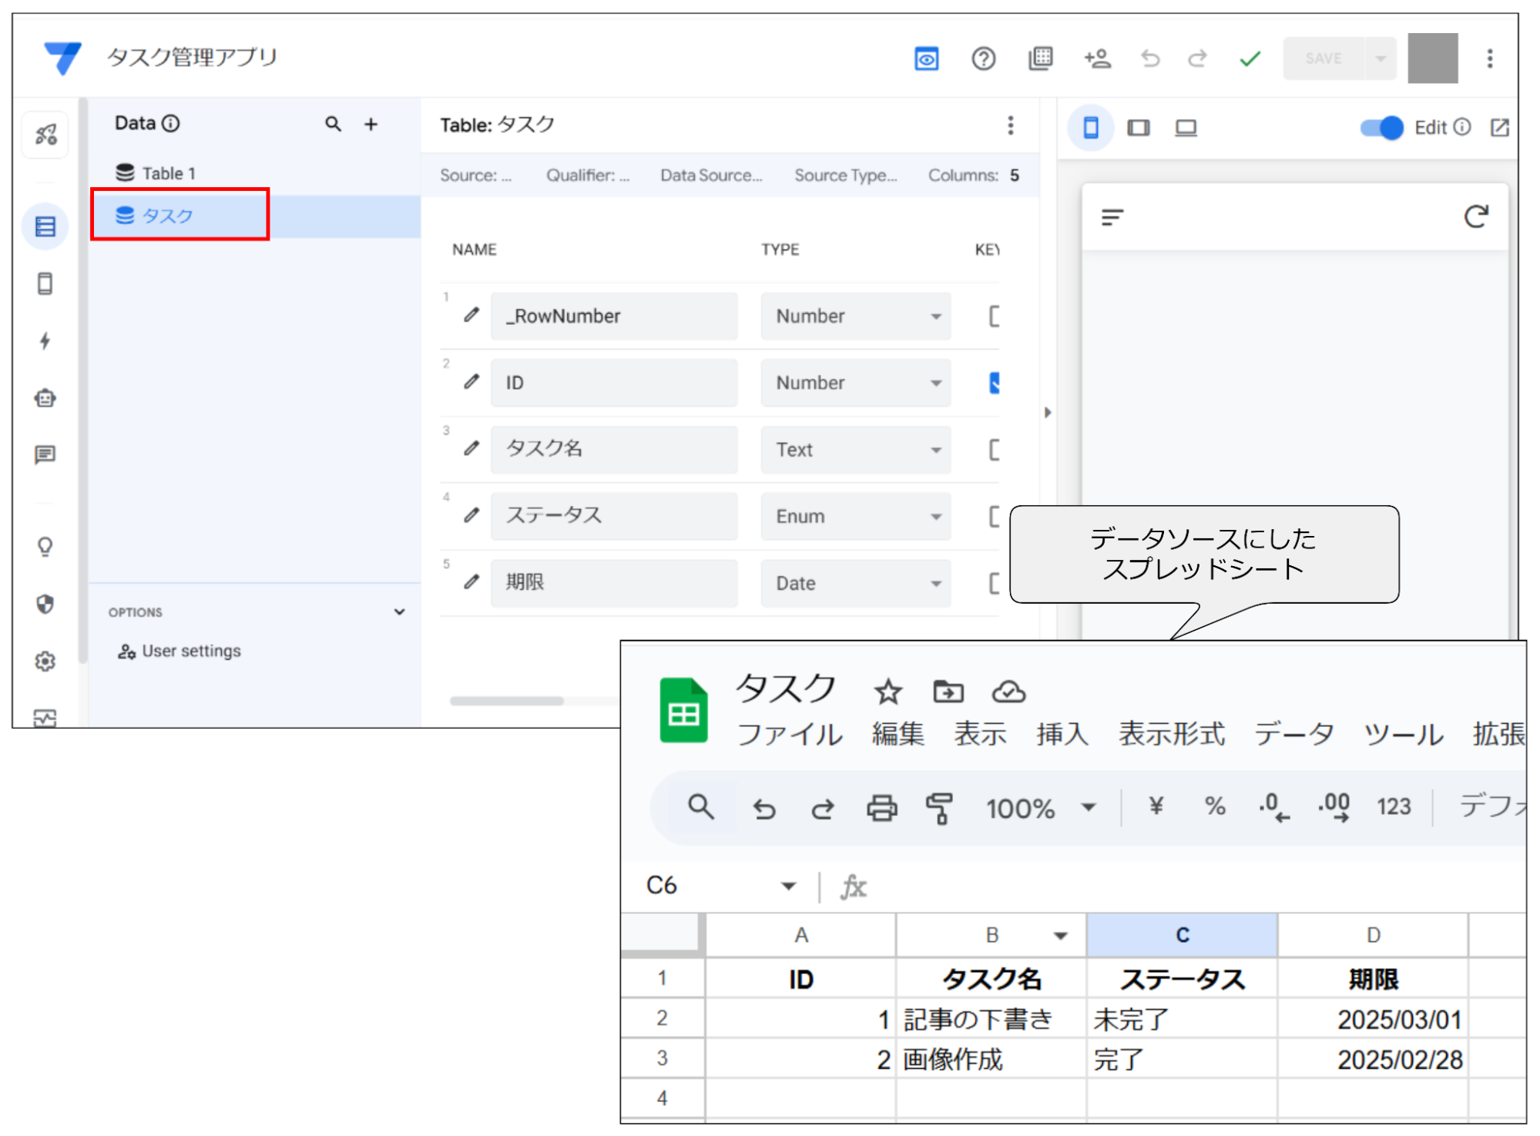Image resolution: width=1540 pixels, height=1136 pixels.
Task: Click the Sheets move-to-folder icon
Action: pos(948,692)
